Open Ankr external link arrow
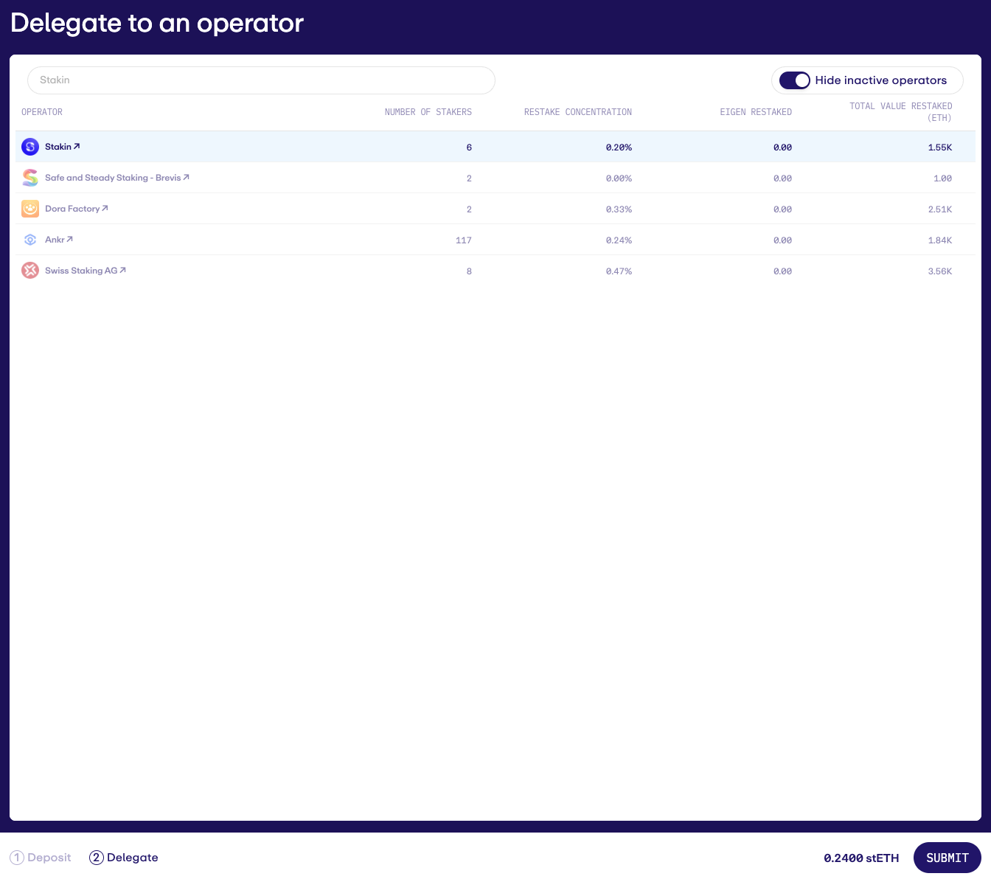This screenshot has height=879, width=991. [x=69, y=240]
